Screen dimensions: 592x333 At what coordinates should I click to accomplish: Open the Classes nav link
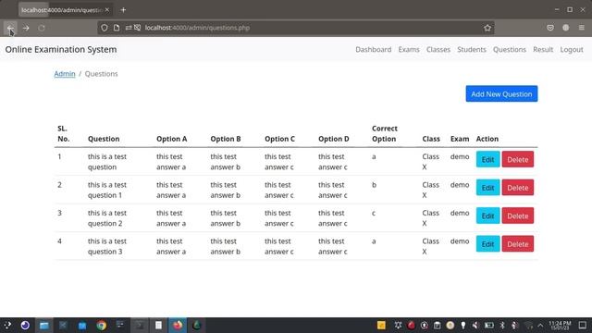pos(438,49)
